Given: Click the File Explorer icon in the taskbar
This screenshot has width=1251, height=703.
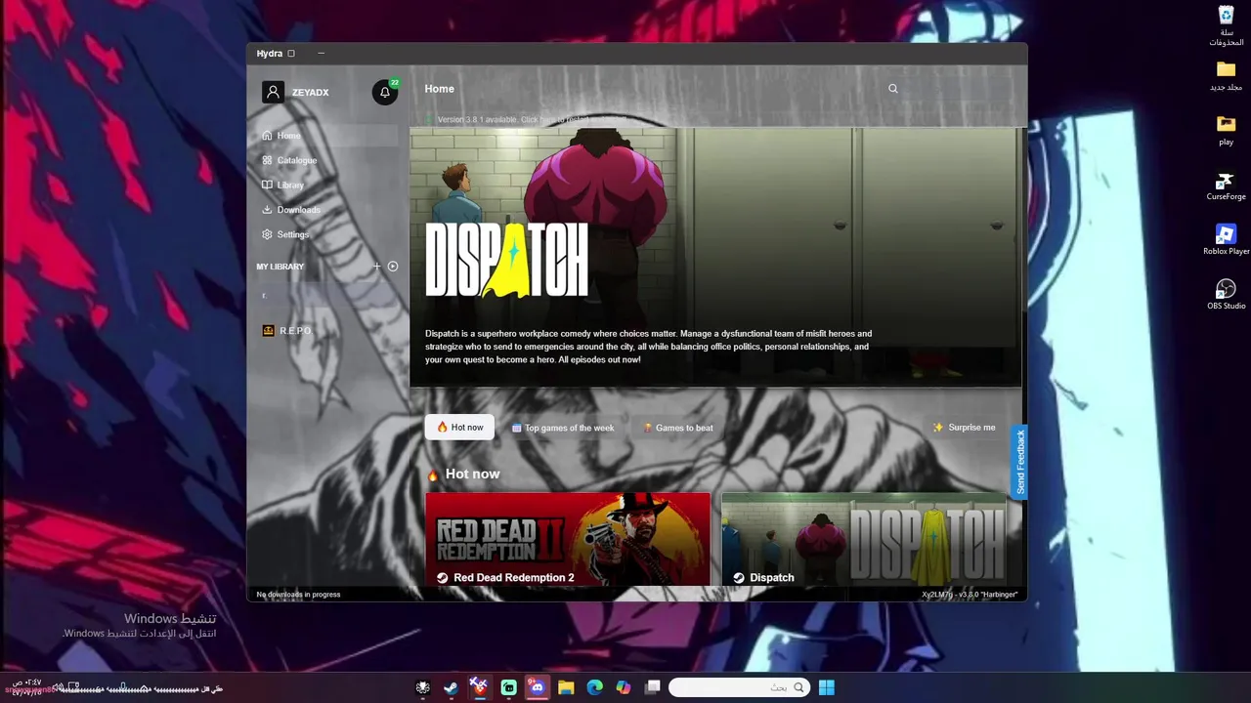Looking at the screenshot, I should tap(566, 687).
